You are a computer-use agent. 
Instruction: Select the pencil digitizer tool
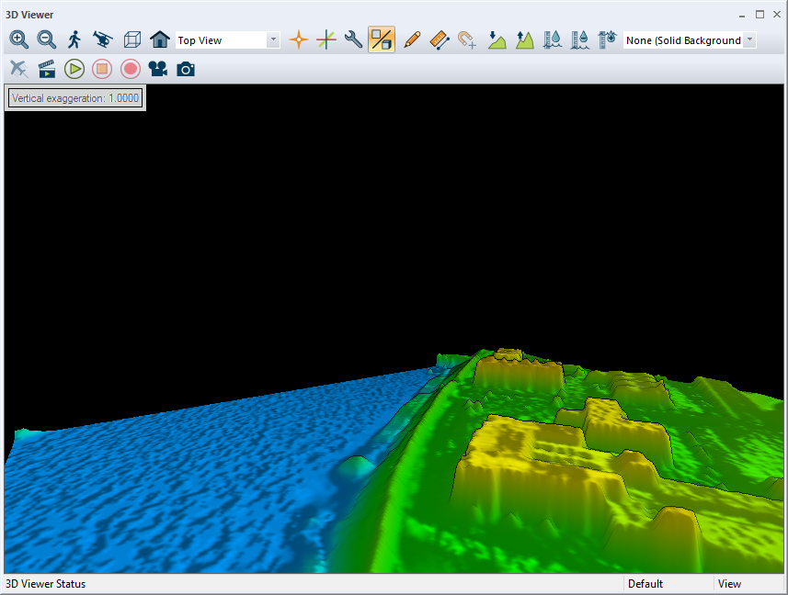412,39
